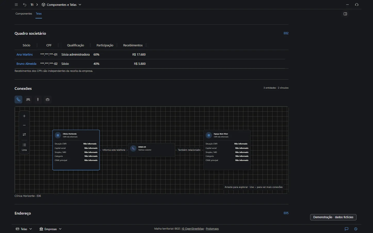Sort by the Participação column header
The image size is (373, 233).
(x=105, y=45)
